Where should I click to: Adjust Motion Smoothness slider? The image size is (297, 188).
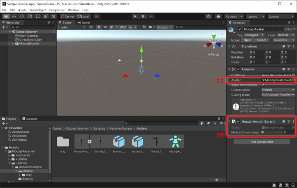(272, 132)
